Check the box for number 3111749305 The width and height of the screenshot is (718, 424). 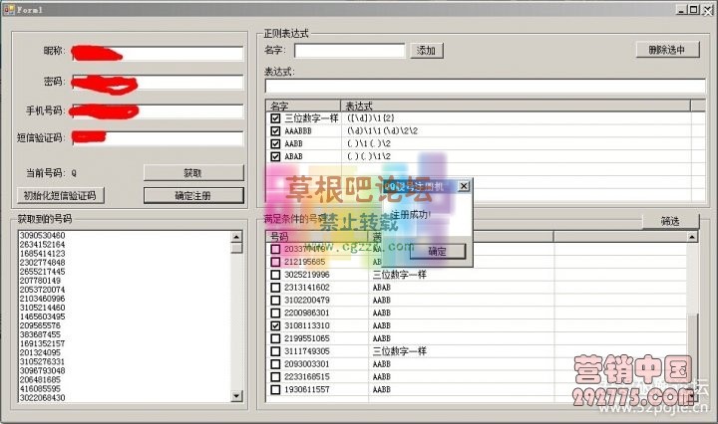pos(275,351)
